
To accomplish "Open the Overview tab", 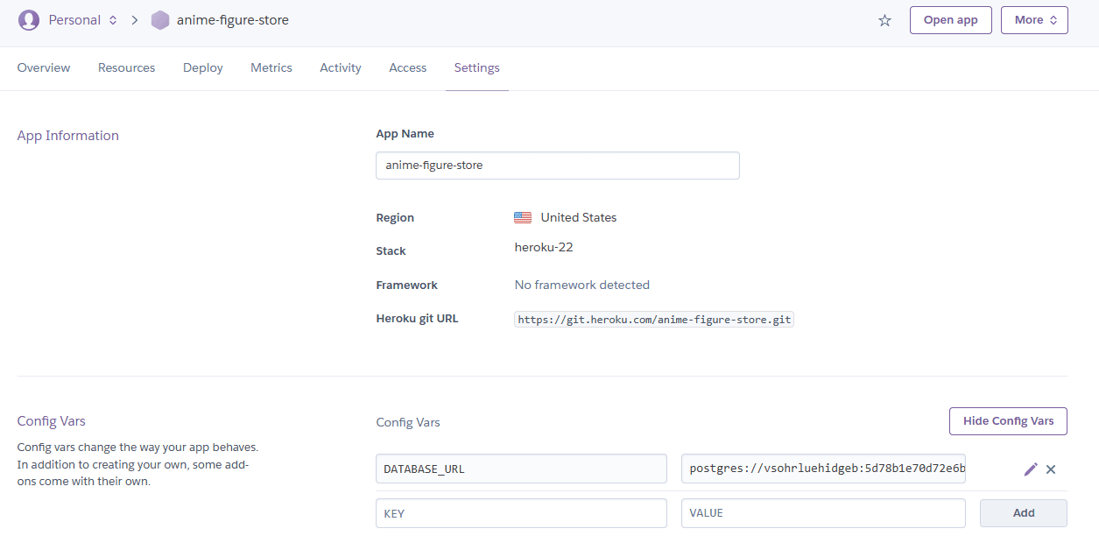I will pyautogui.click(x=44, y=67).
